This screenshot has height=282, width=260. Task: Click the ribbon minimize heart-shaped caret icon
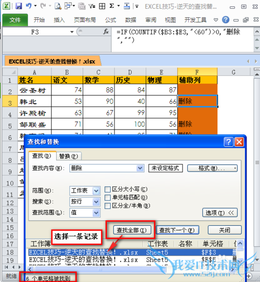point(216,20)
